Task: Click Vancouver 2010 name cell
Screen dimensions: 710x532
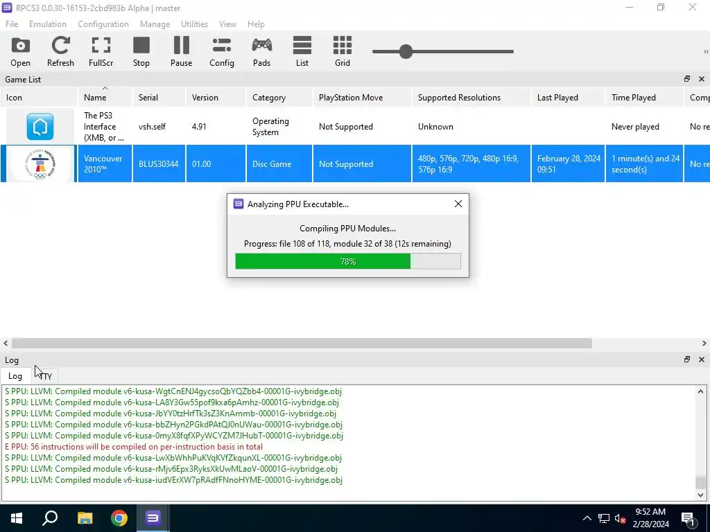Action: pyautogui.click(x=105, y=163)
